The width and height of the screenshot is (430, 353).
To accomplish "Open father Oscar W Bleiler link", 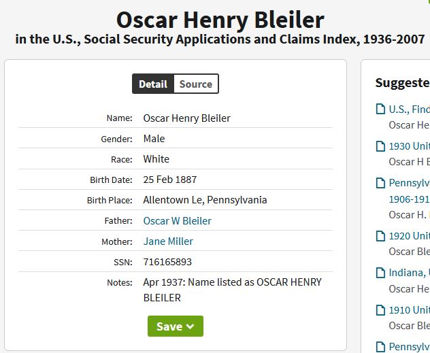I will [177, 221].
